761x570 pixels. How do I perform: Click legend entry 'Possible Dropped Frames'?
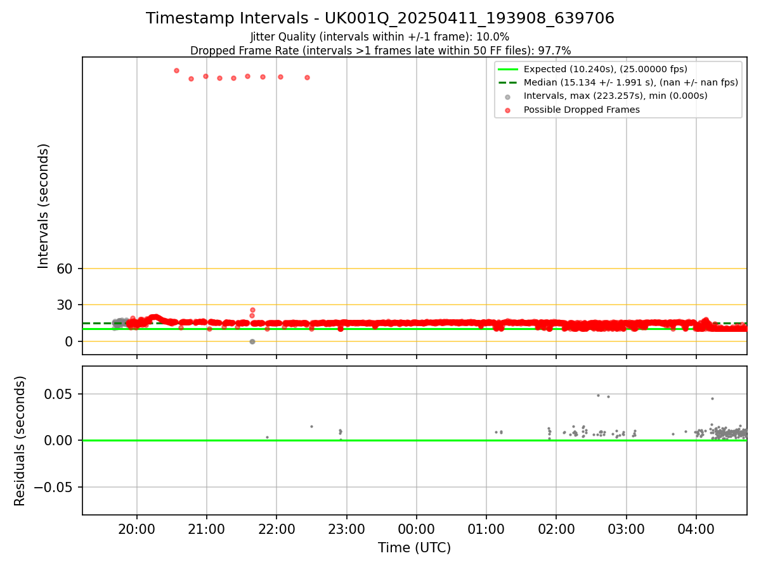(582, 110)
